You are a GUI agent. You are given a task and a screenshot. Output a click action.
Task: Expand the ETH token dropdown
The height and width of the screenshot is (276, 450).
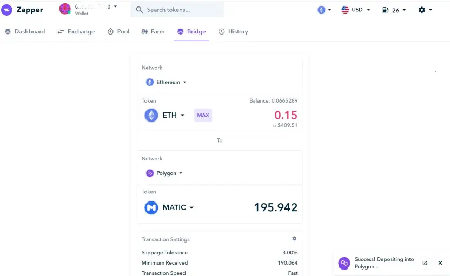(x=173, y=115)
